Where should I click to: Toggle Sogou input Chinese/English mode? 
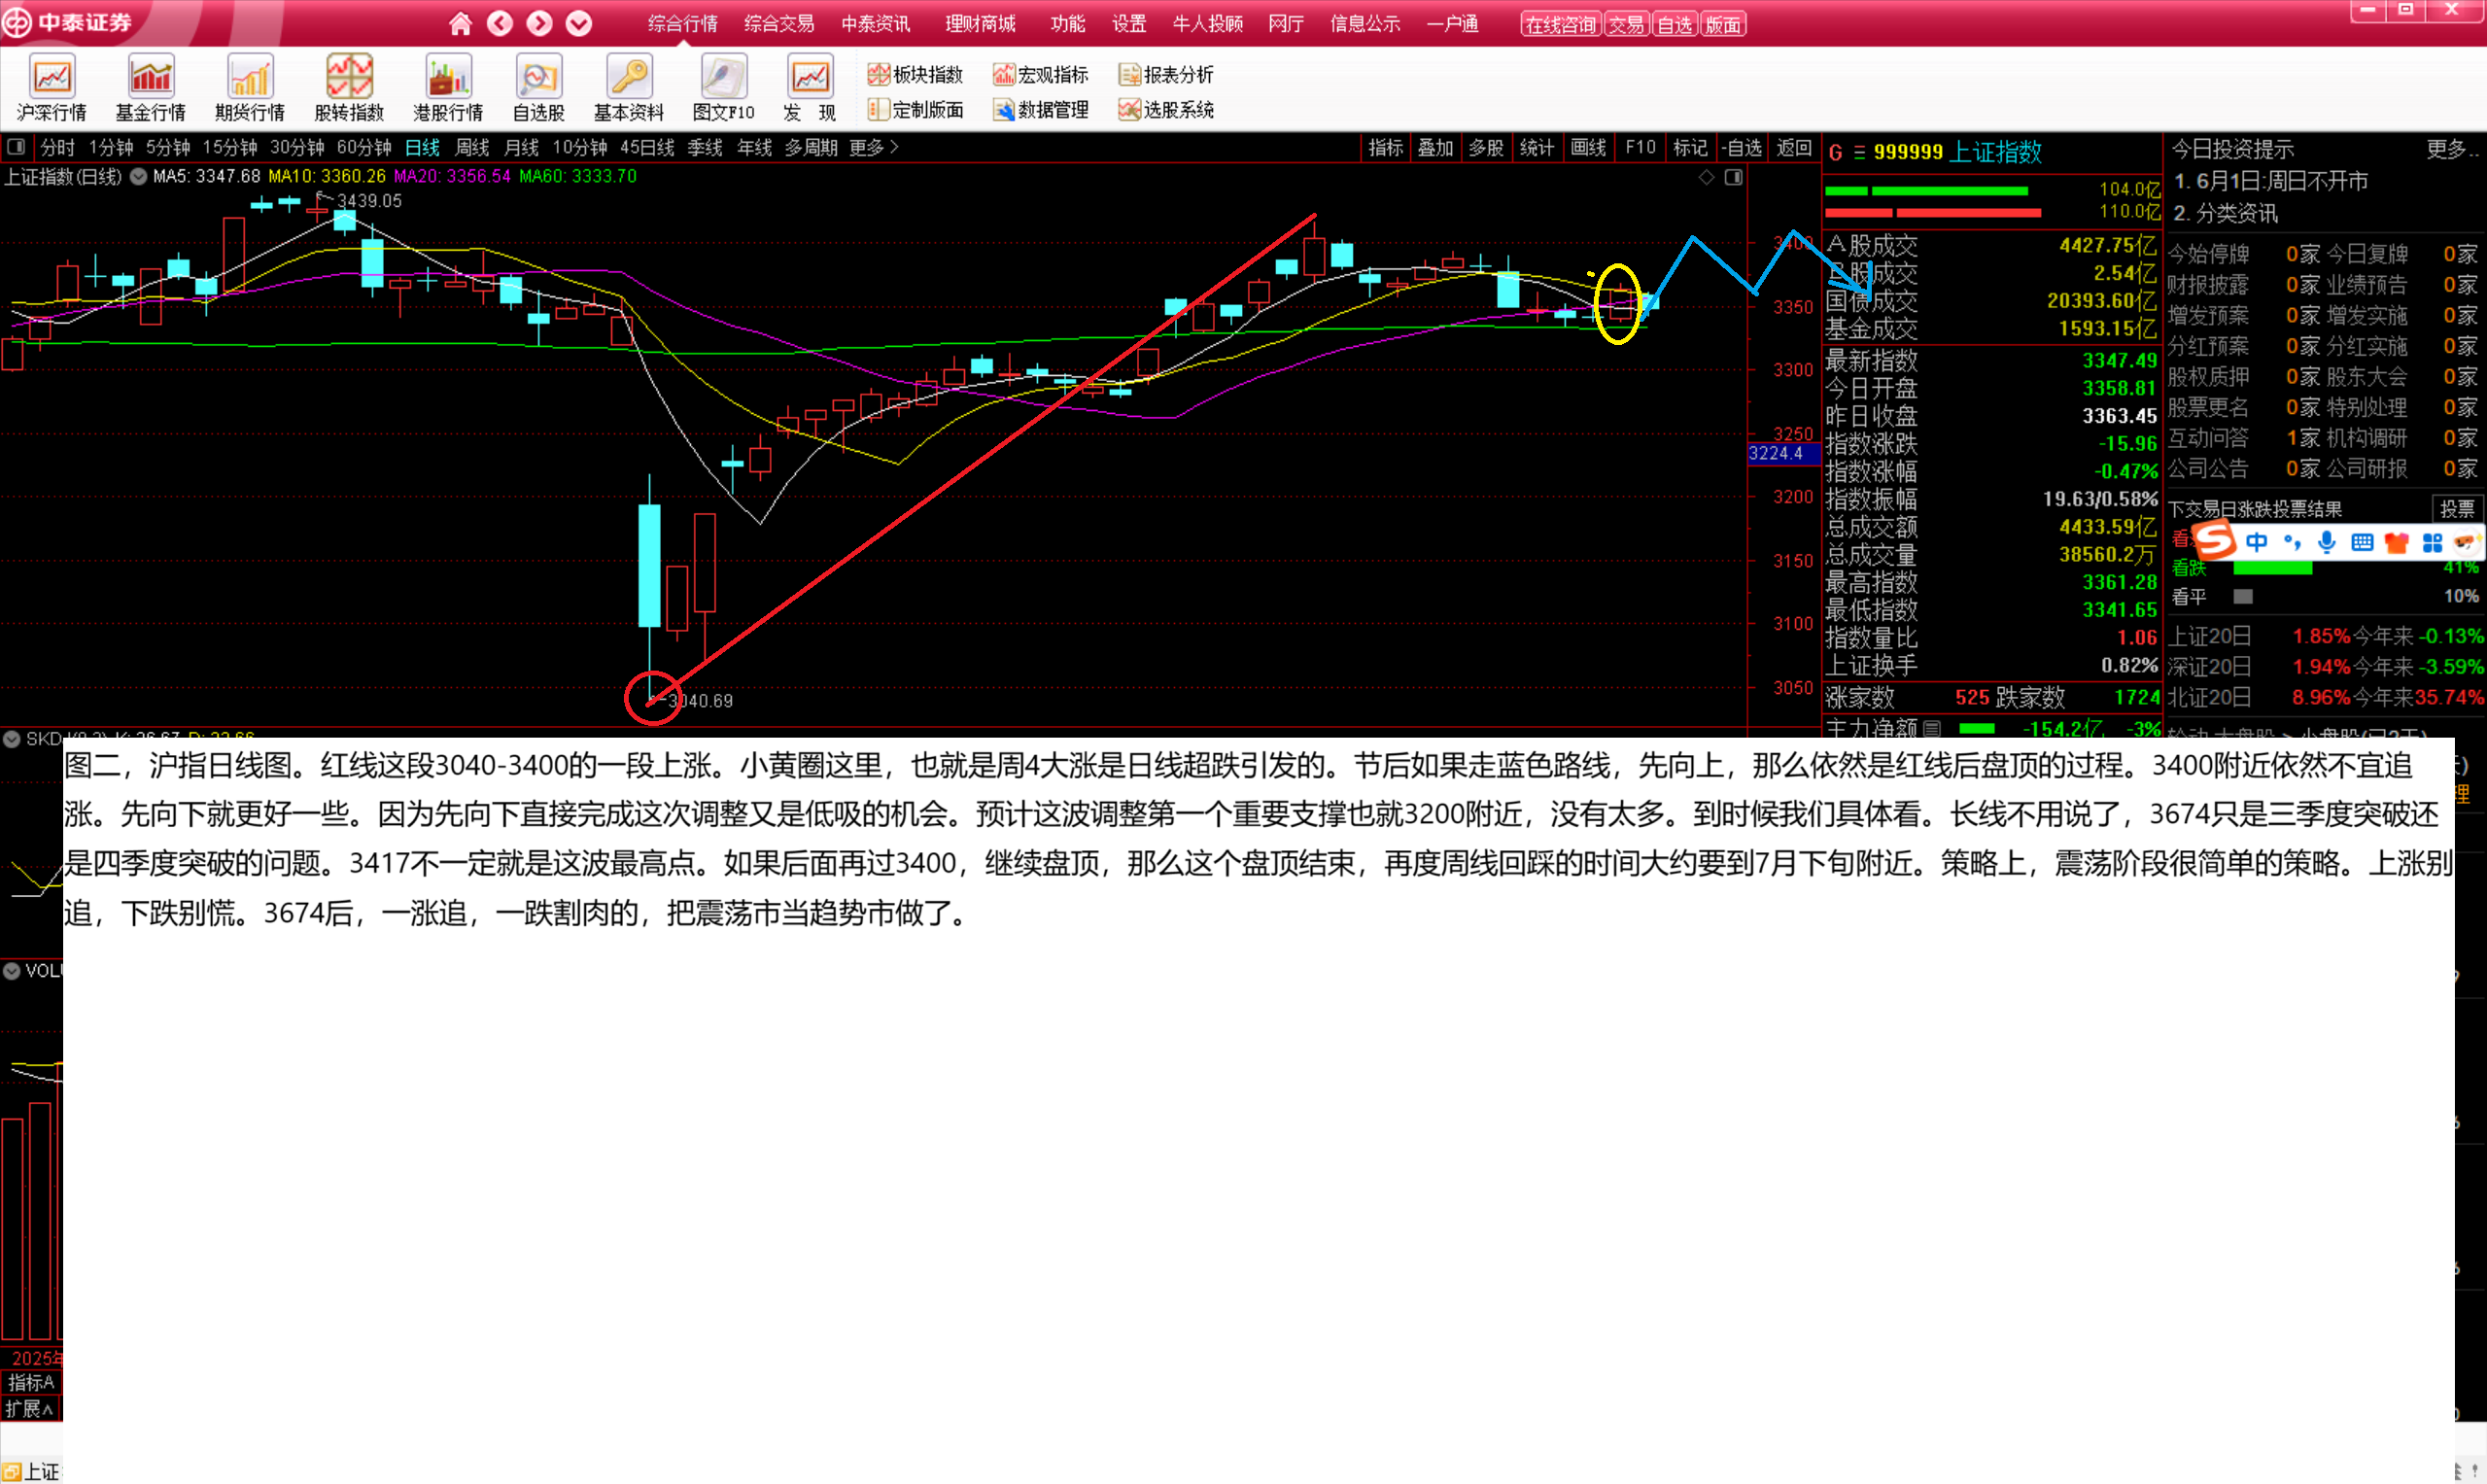click(x=2257, y=542)
